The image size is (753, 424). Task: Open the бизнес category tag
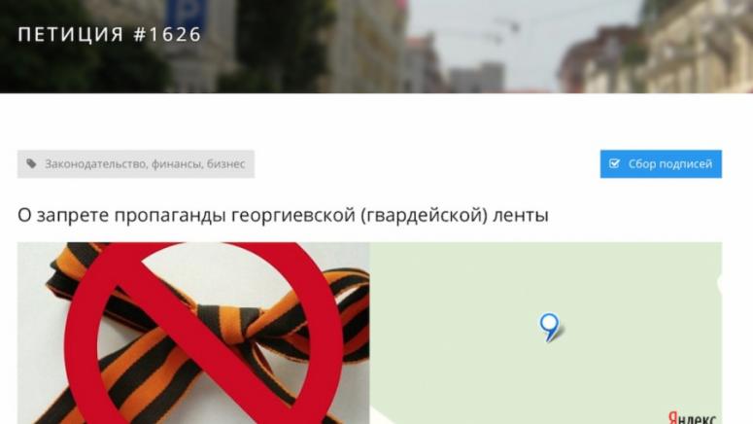point(225,164)
